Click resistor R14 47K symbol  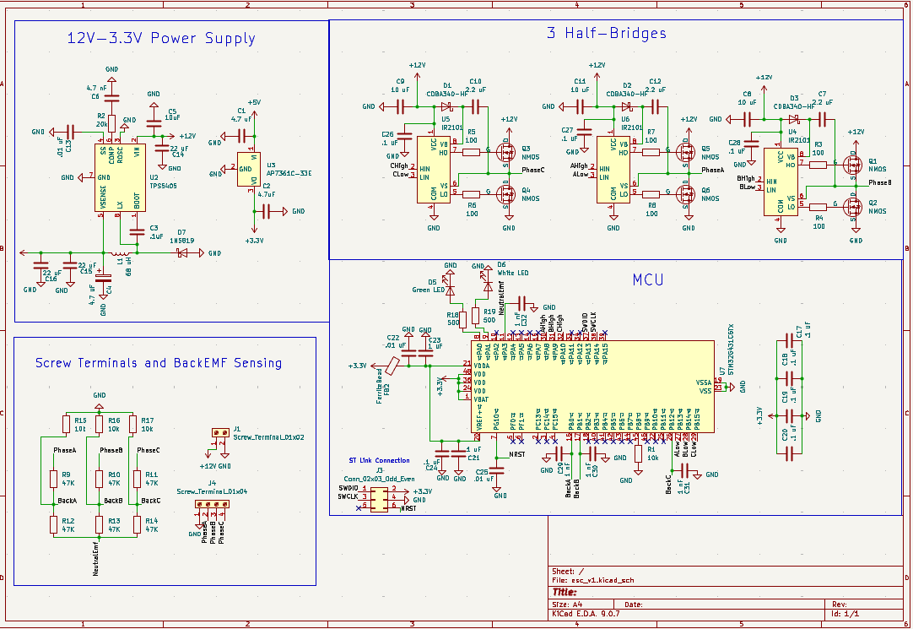(x=137, y=525)
